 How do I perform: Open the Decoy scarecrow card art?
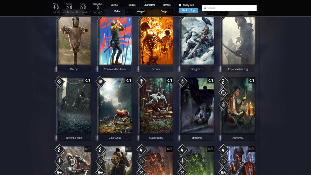click(74, 41)
